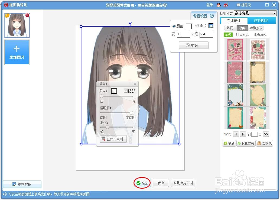
Task: Choose the vintage Ice Cream cone background
Action: [x=258, y=50]
